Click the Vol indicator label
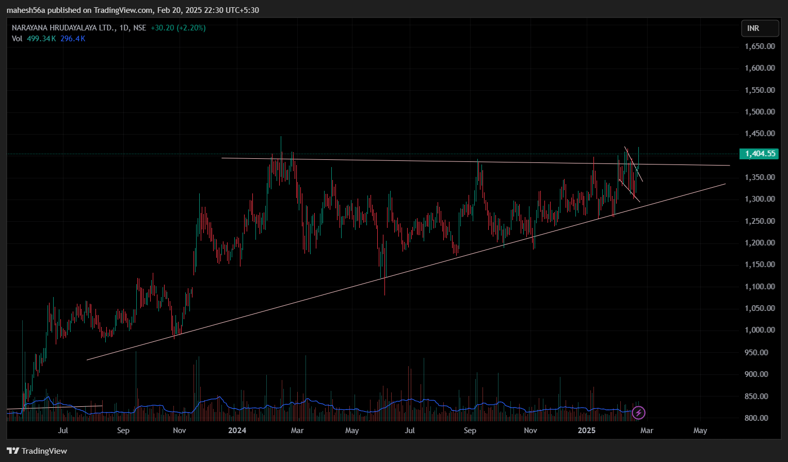This screenshot has width=788, height=462. tap(17, 39)
